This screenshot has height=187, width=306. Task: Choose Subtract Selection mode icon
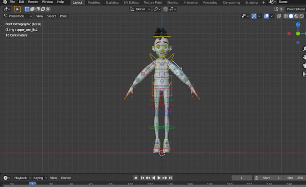(38, 9)
